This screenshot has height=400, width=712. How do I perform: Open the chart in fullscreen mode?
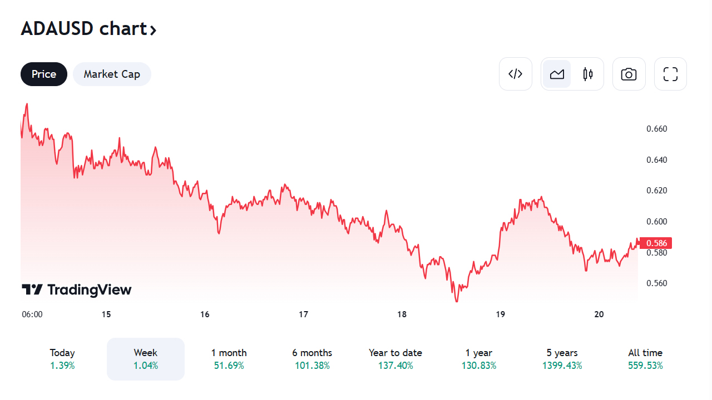click(670, 74)
